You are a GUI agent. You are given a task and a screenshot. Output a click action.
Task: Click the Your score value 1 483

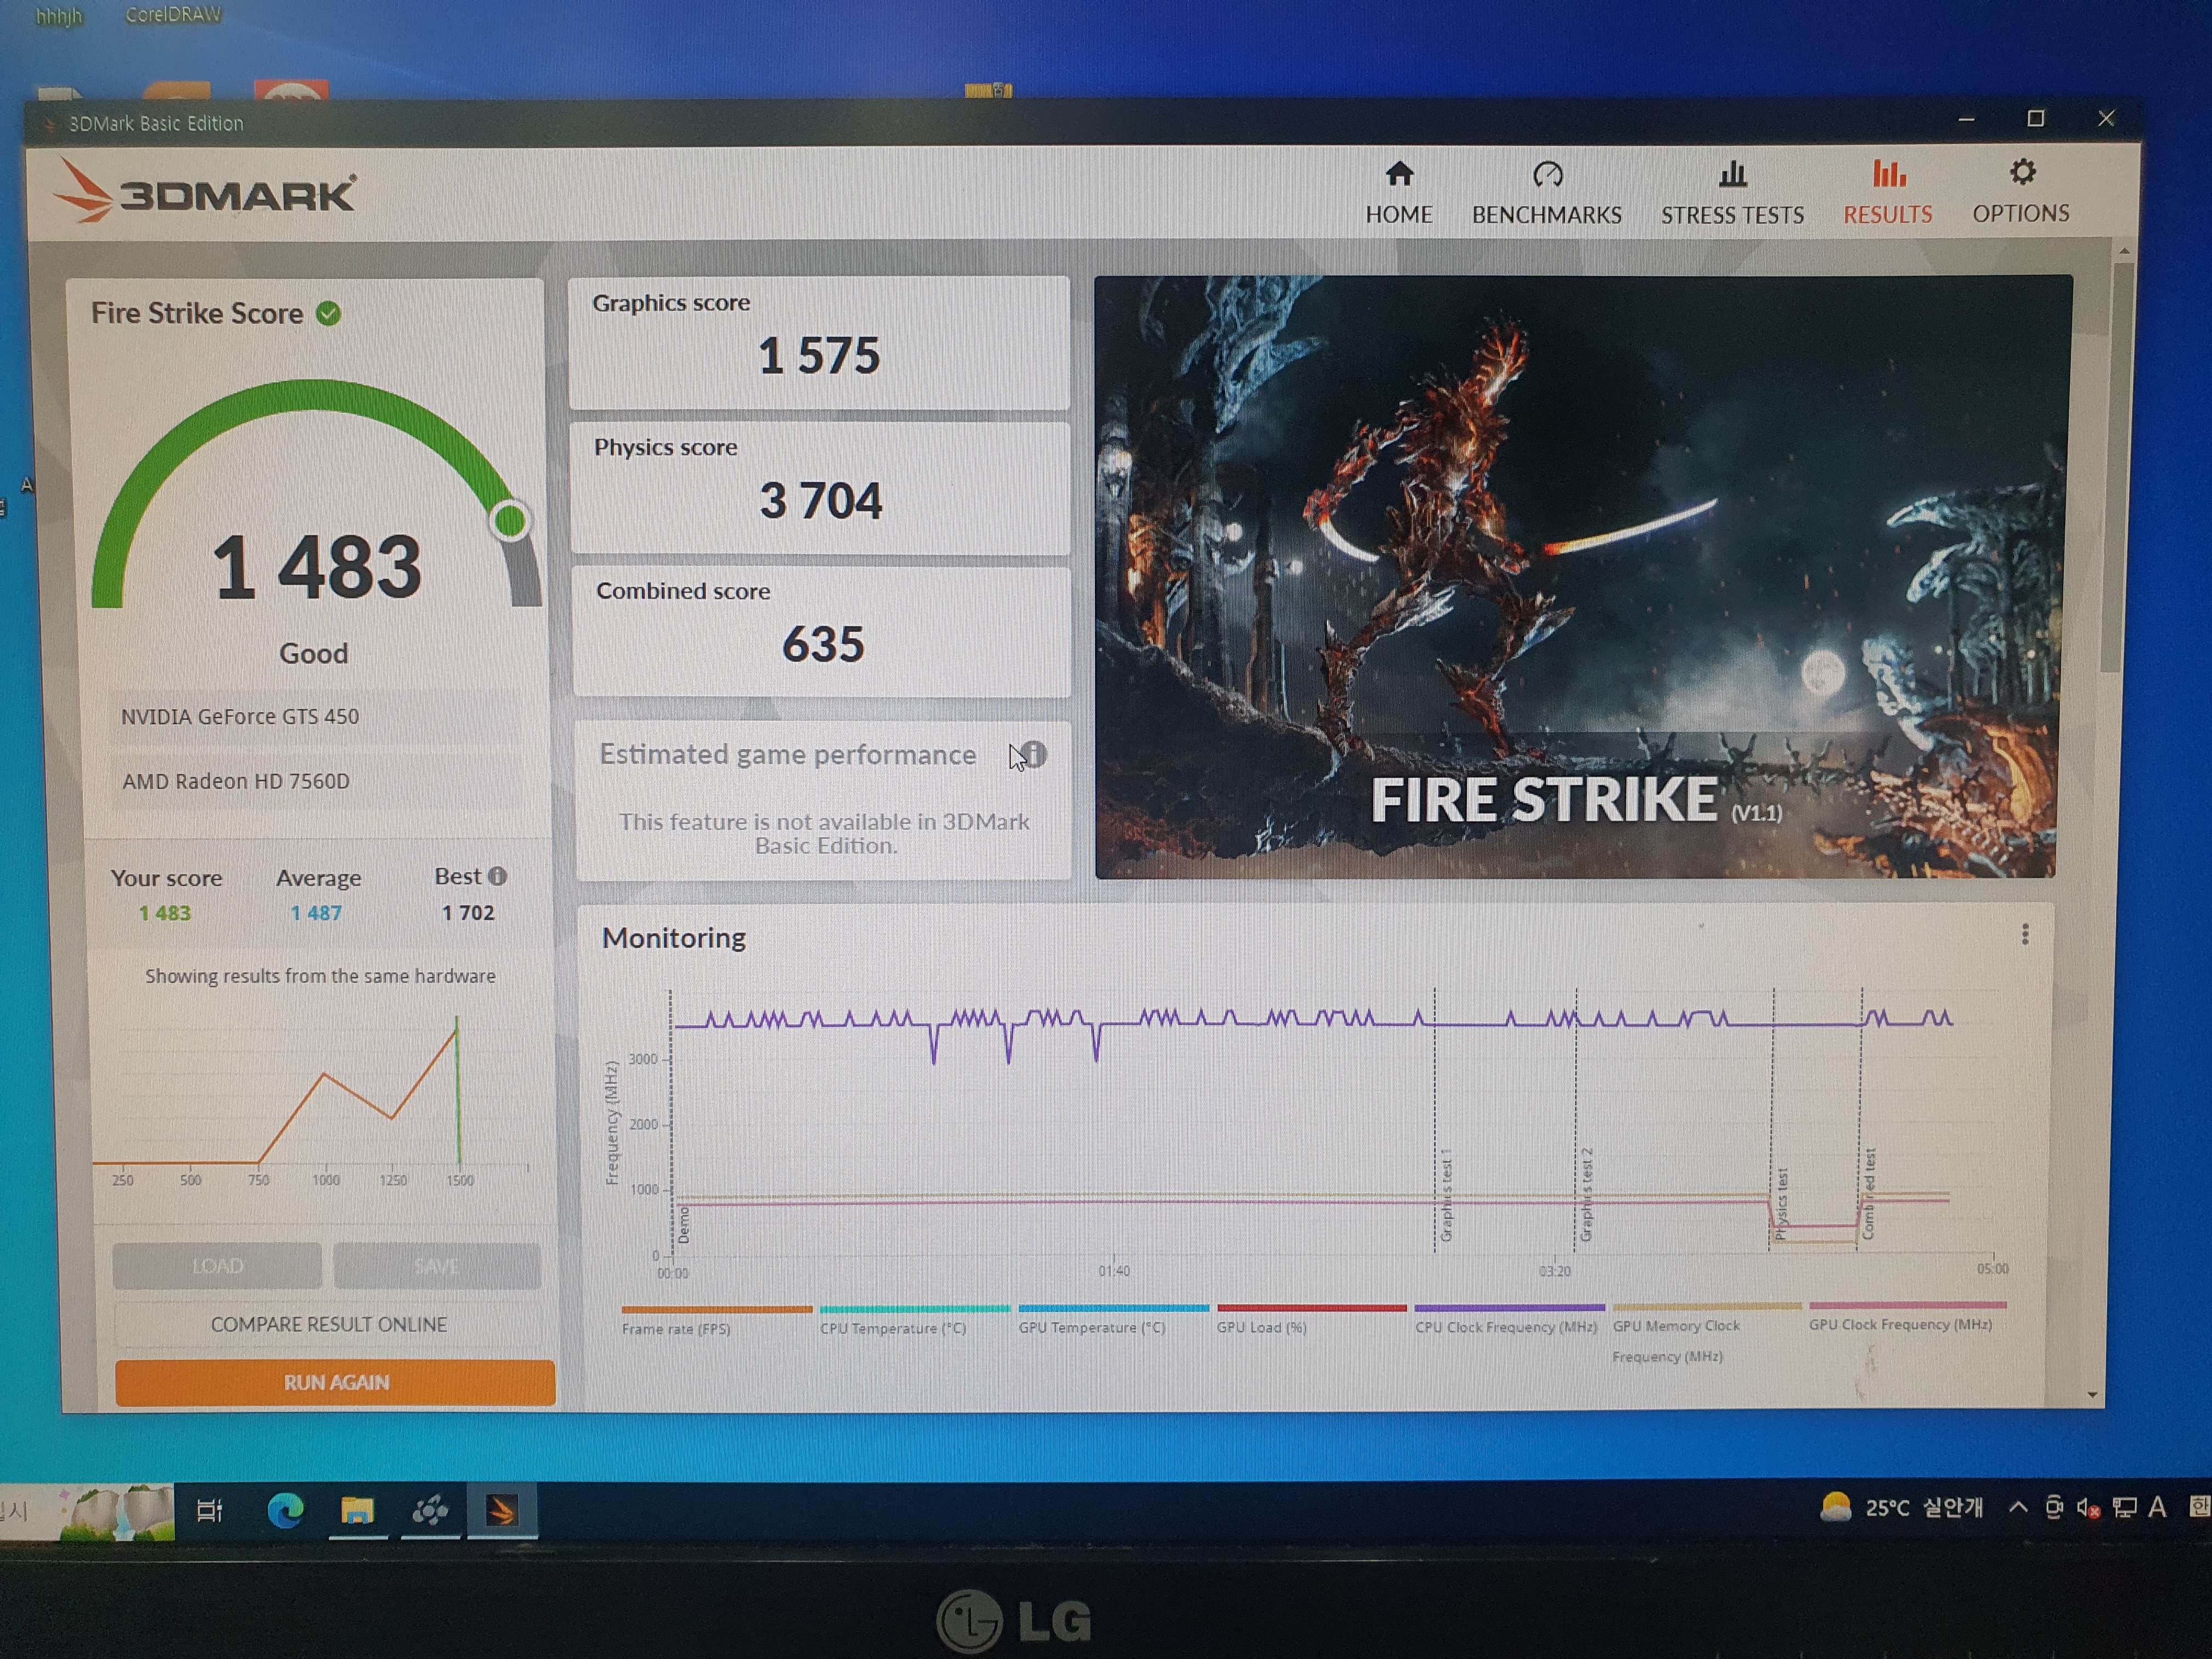(x=164, y=913)
